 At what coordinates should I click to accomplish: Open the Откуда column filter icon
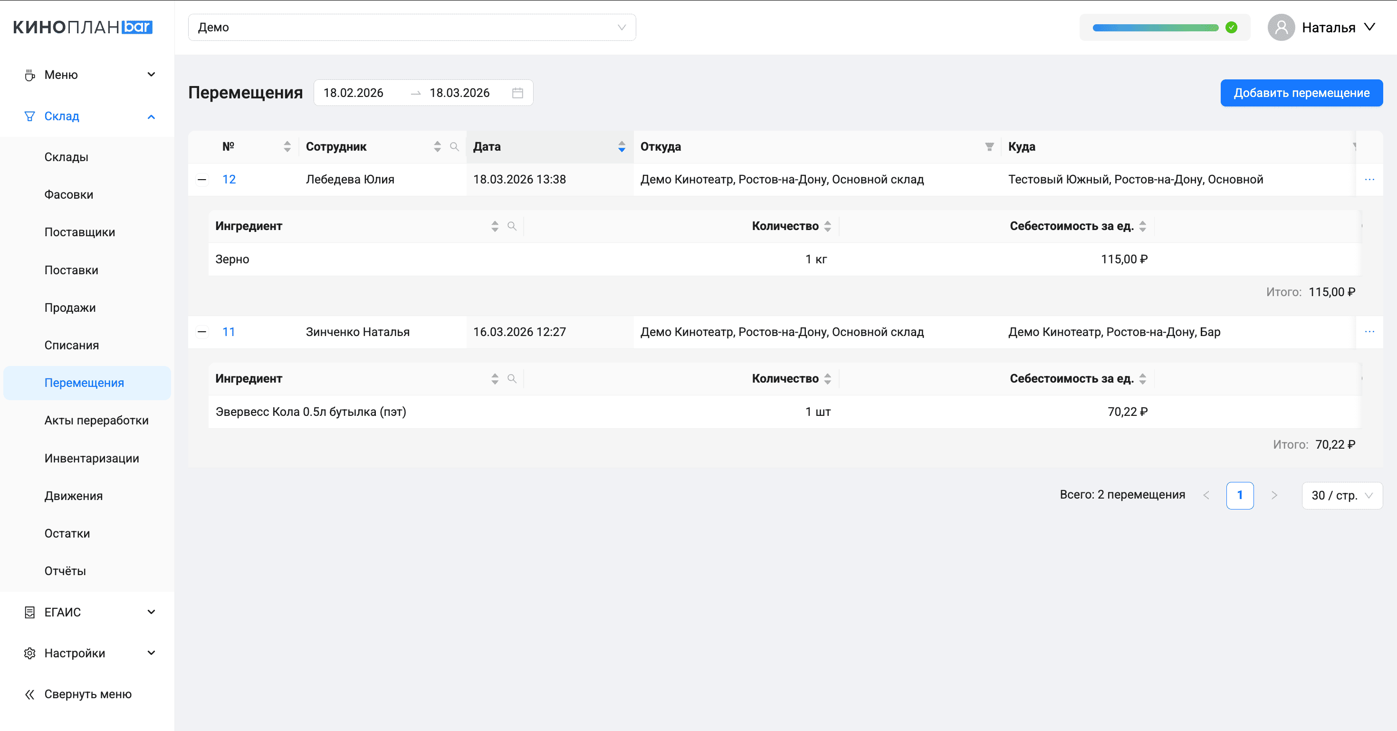[989, 146]
